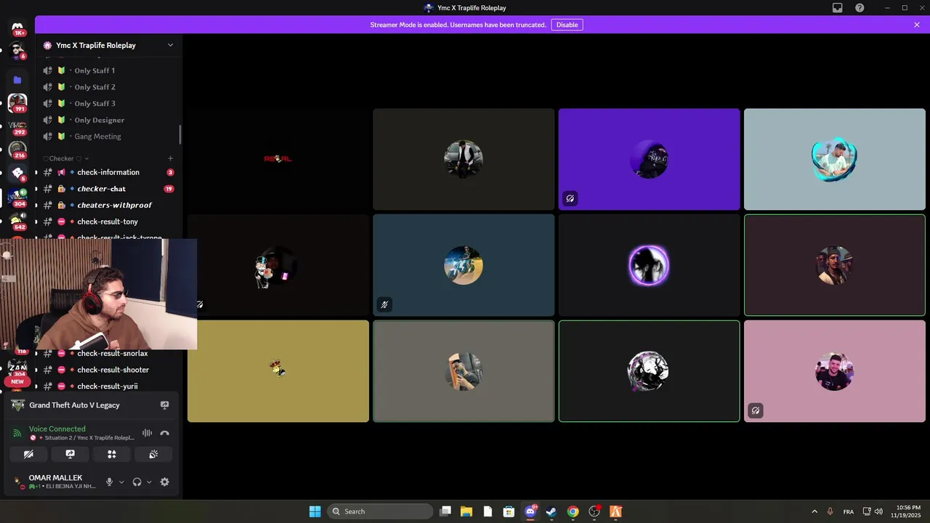The image size is (930, 523).
Task: Focus the dark teal participant tile
Action: [x=464, y=265]
